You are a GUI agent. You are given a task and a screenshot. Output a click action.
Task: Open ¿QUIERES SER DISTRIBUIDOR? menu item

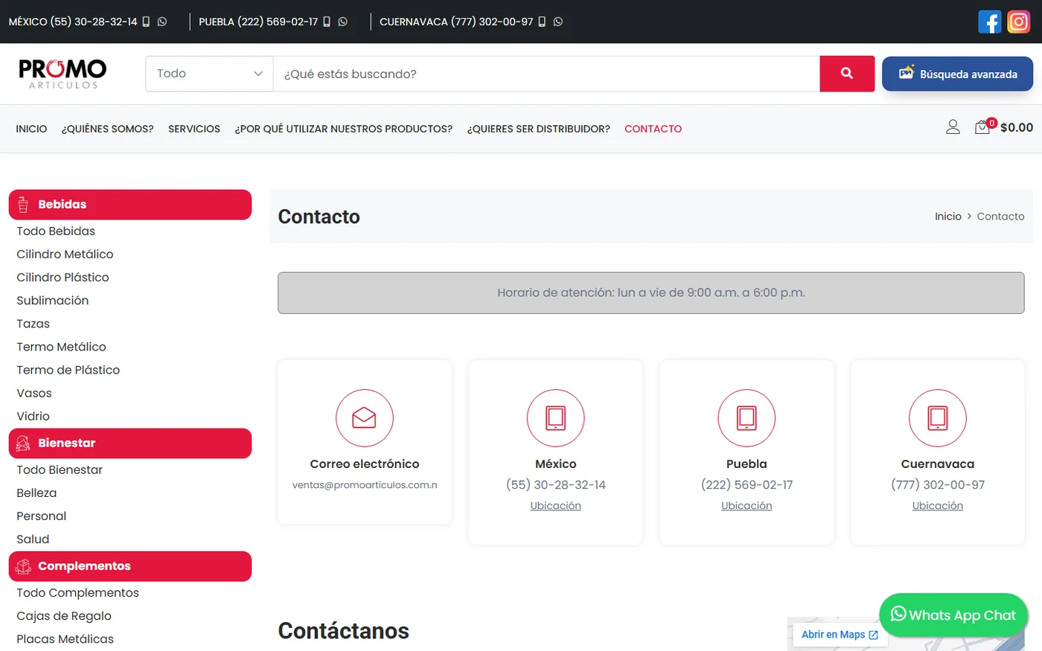pyautogui.click(x=539, y=129)
